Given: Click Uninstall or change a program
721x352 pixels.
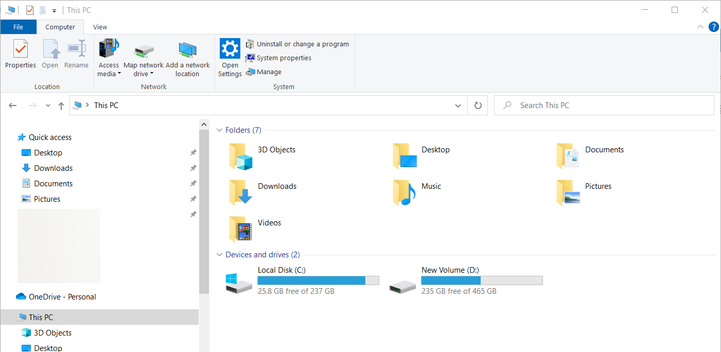Looking at the screenshot, I should point(298,44).
